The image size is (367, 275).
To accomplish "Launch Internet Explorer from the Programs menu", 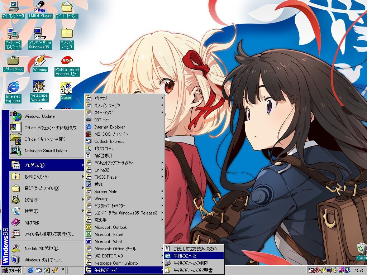I will point(124,127).
